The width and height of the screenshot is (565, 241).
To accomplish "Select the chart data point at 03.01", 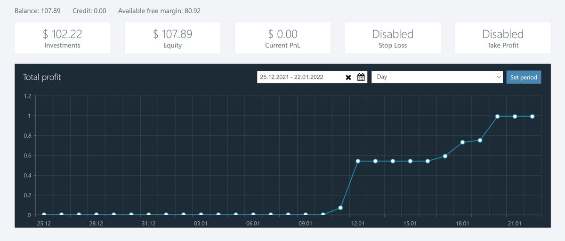I will coord(201,215).
